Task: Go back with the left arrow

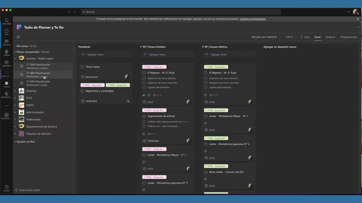Action: pos(69,12)
